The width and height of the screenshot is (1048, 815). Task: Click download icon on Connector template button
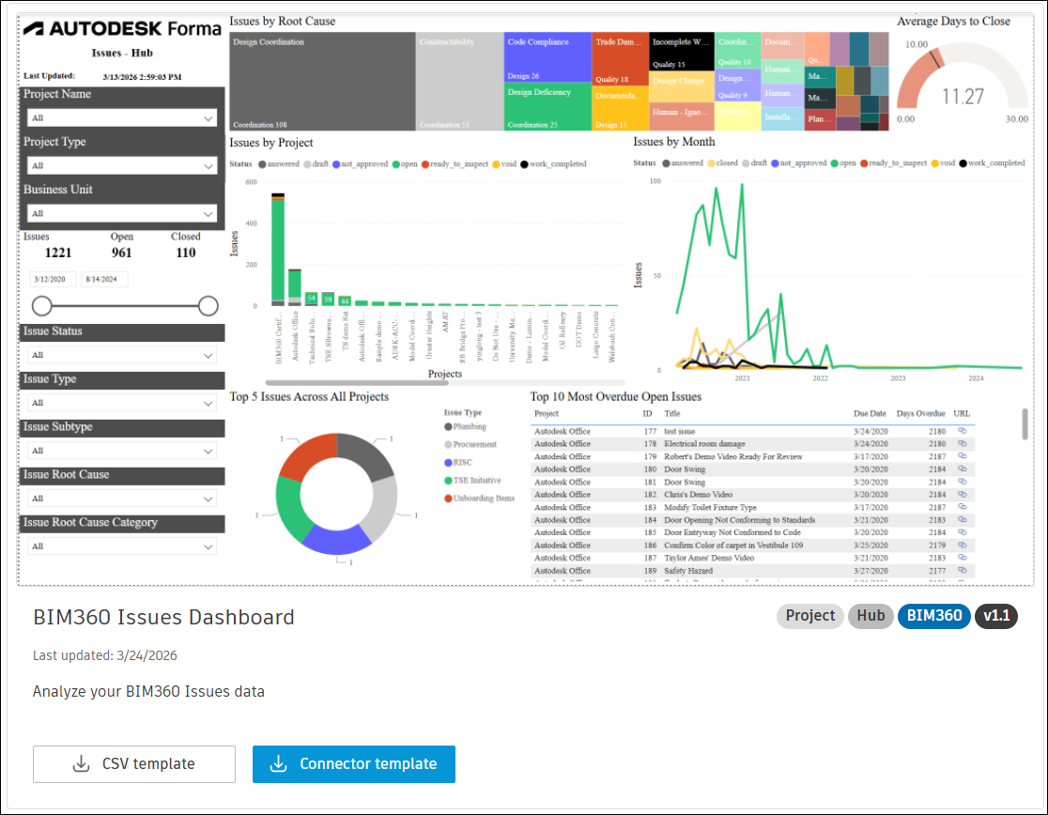[278, 763]
